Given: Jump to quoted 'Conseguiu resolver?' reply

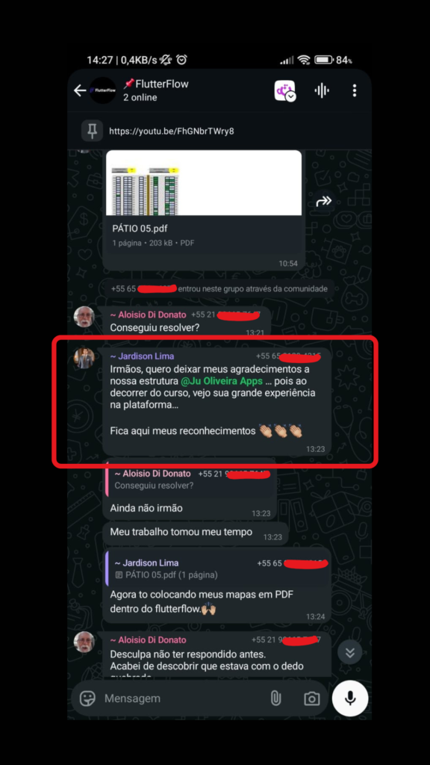Looking at the screenshot, I should click(190, 480).
